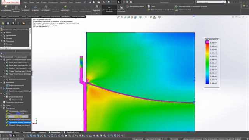
Task: Click Apply Scene icon in view toolbar
Action: [154, 17]
